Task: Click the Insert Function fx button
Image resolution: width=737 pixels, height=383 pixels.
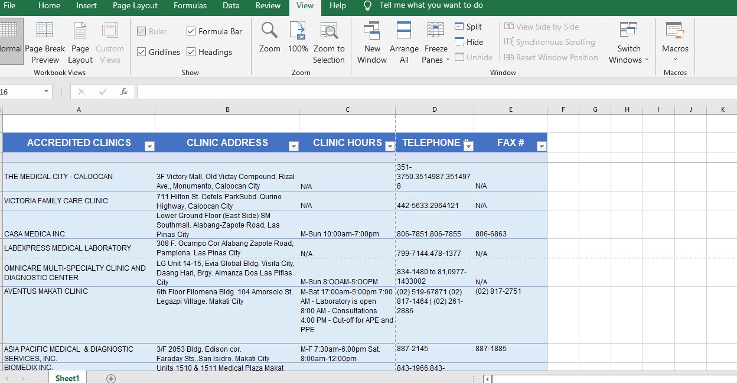Action: point(124,92)
